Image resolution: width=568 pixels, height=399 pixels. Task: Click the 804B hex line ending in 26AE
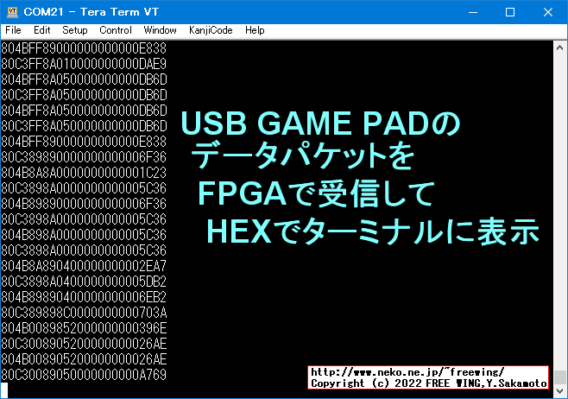[84, 359]
